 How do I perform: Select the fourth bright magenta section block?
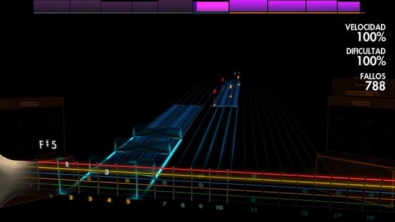[322, 6]
